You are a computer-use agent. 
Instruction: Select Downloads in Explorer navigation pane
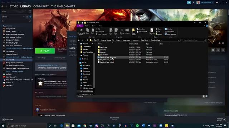tap(86, 74)
